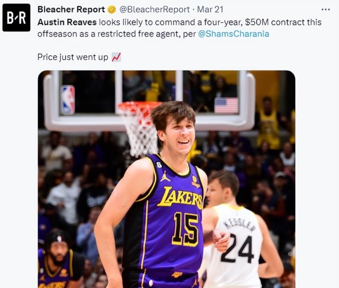Open the three-dot more options menu
Viewport: 339px width, 288px height.
[x=325, y=9]
